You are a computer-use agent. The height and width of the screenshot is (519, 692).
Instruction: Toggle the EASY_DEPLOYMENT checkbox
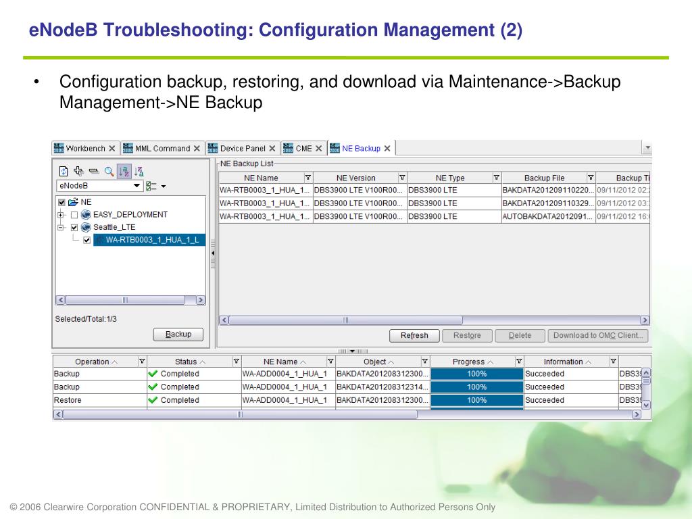[74, 215]
